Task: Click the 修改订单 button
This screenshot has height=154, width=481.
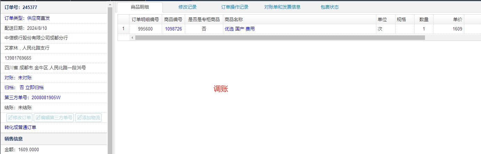Action: [x=19, y=118]
